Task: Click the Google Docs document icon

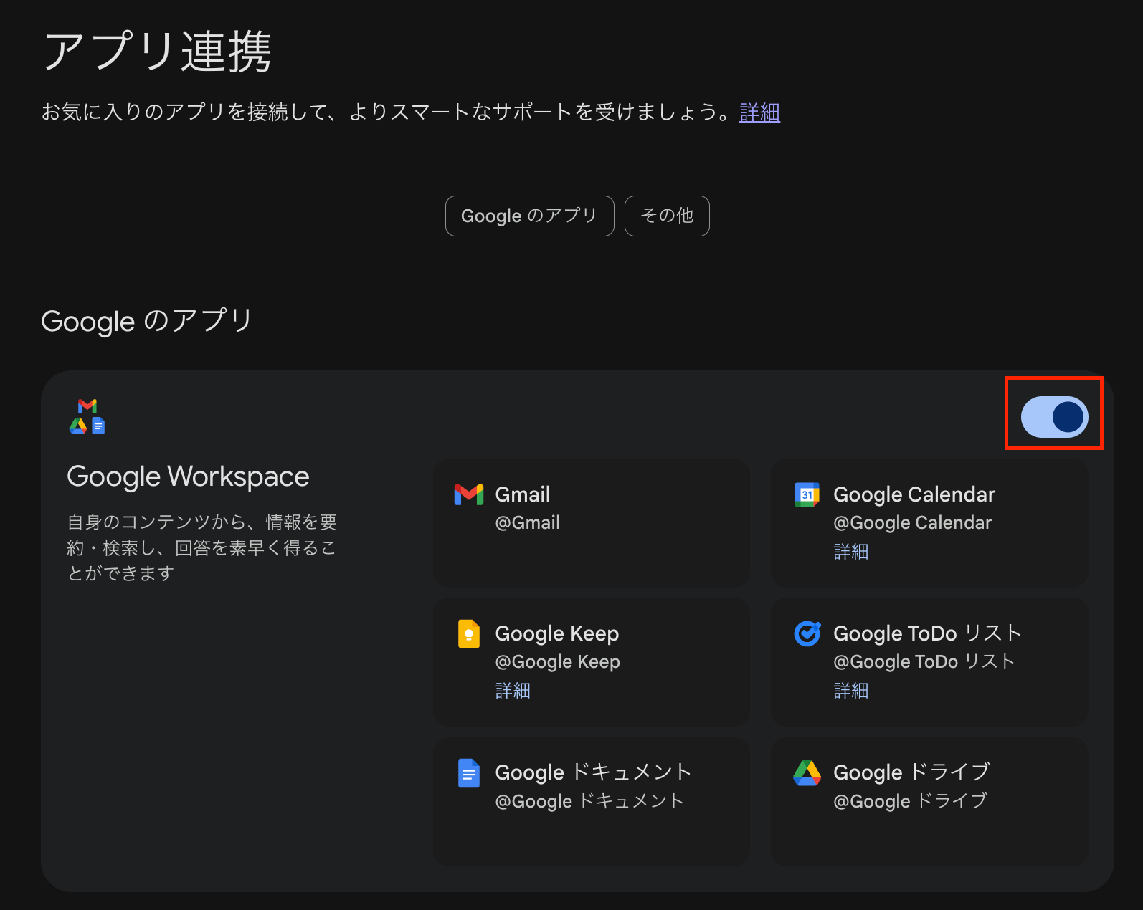Action: [469, 773]
